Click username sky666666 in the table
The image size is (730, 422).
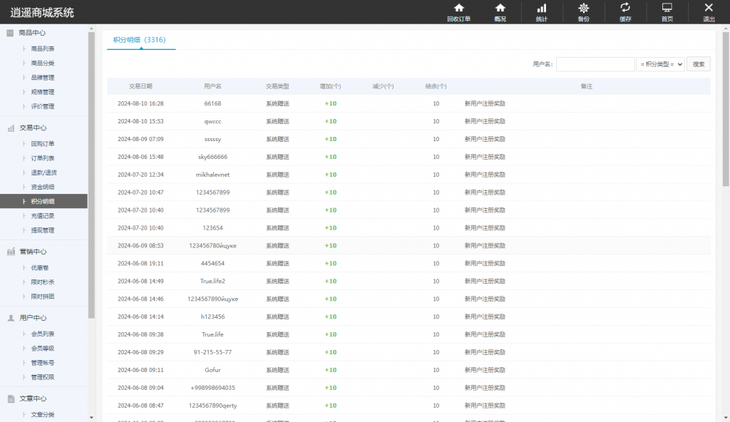tap(212, 157)
